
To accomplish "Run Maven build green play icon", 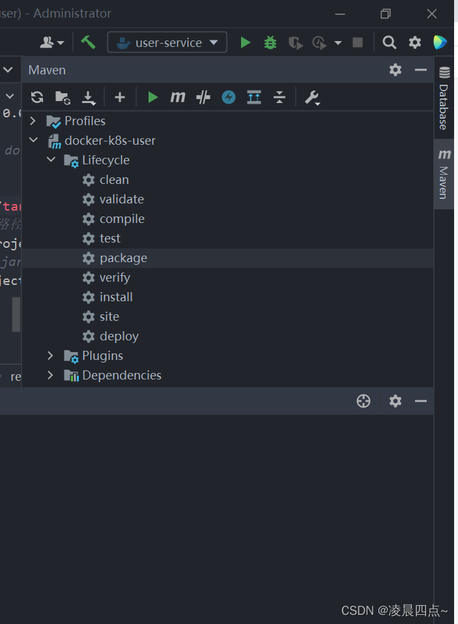I will point(152,97).
